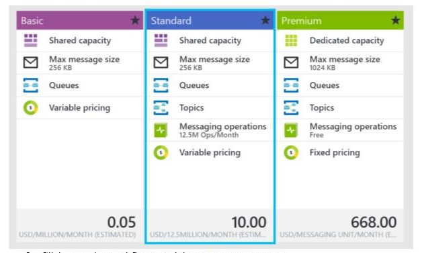Click the Messaging operations icon in Premium
The image size is (422, 253).
click(x=291, y=130)
